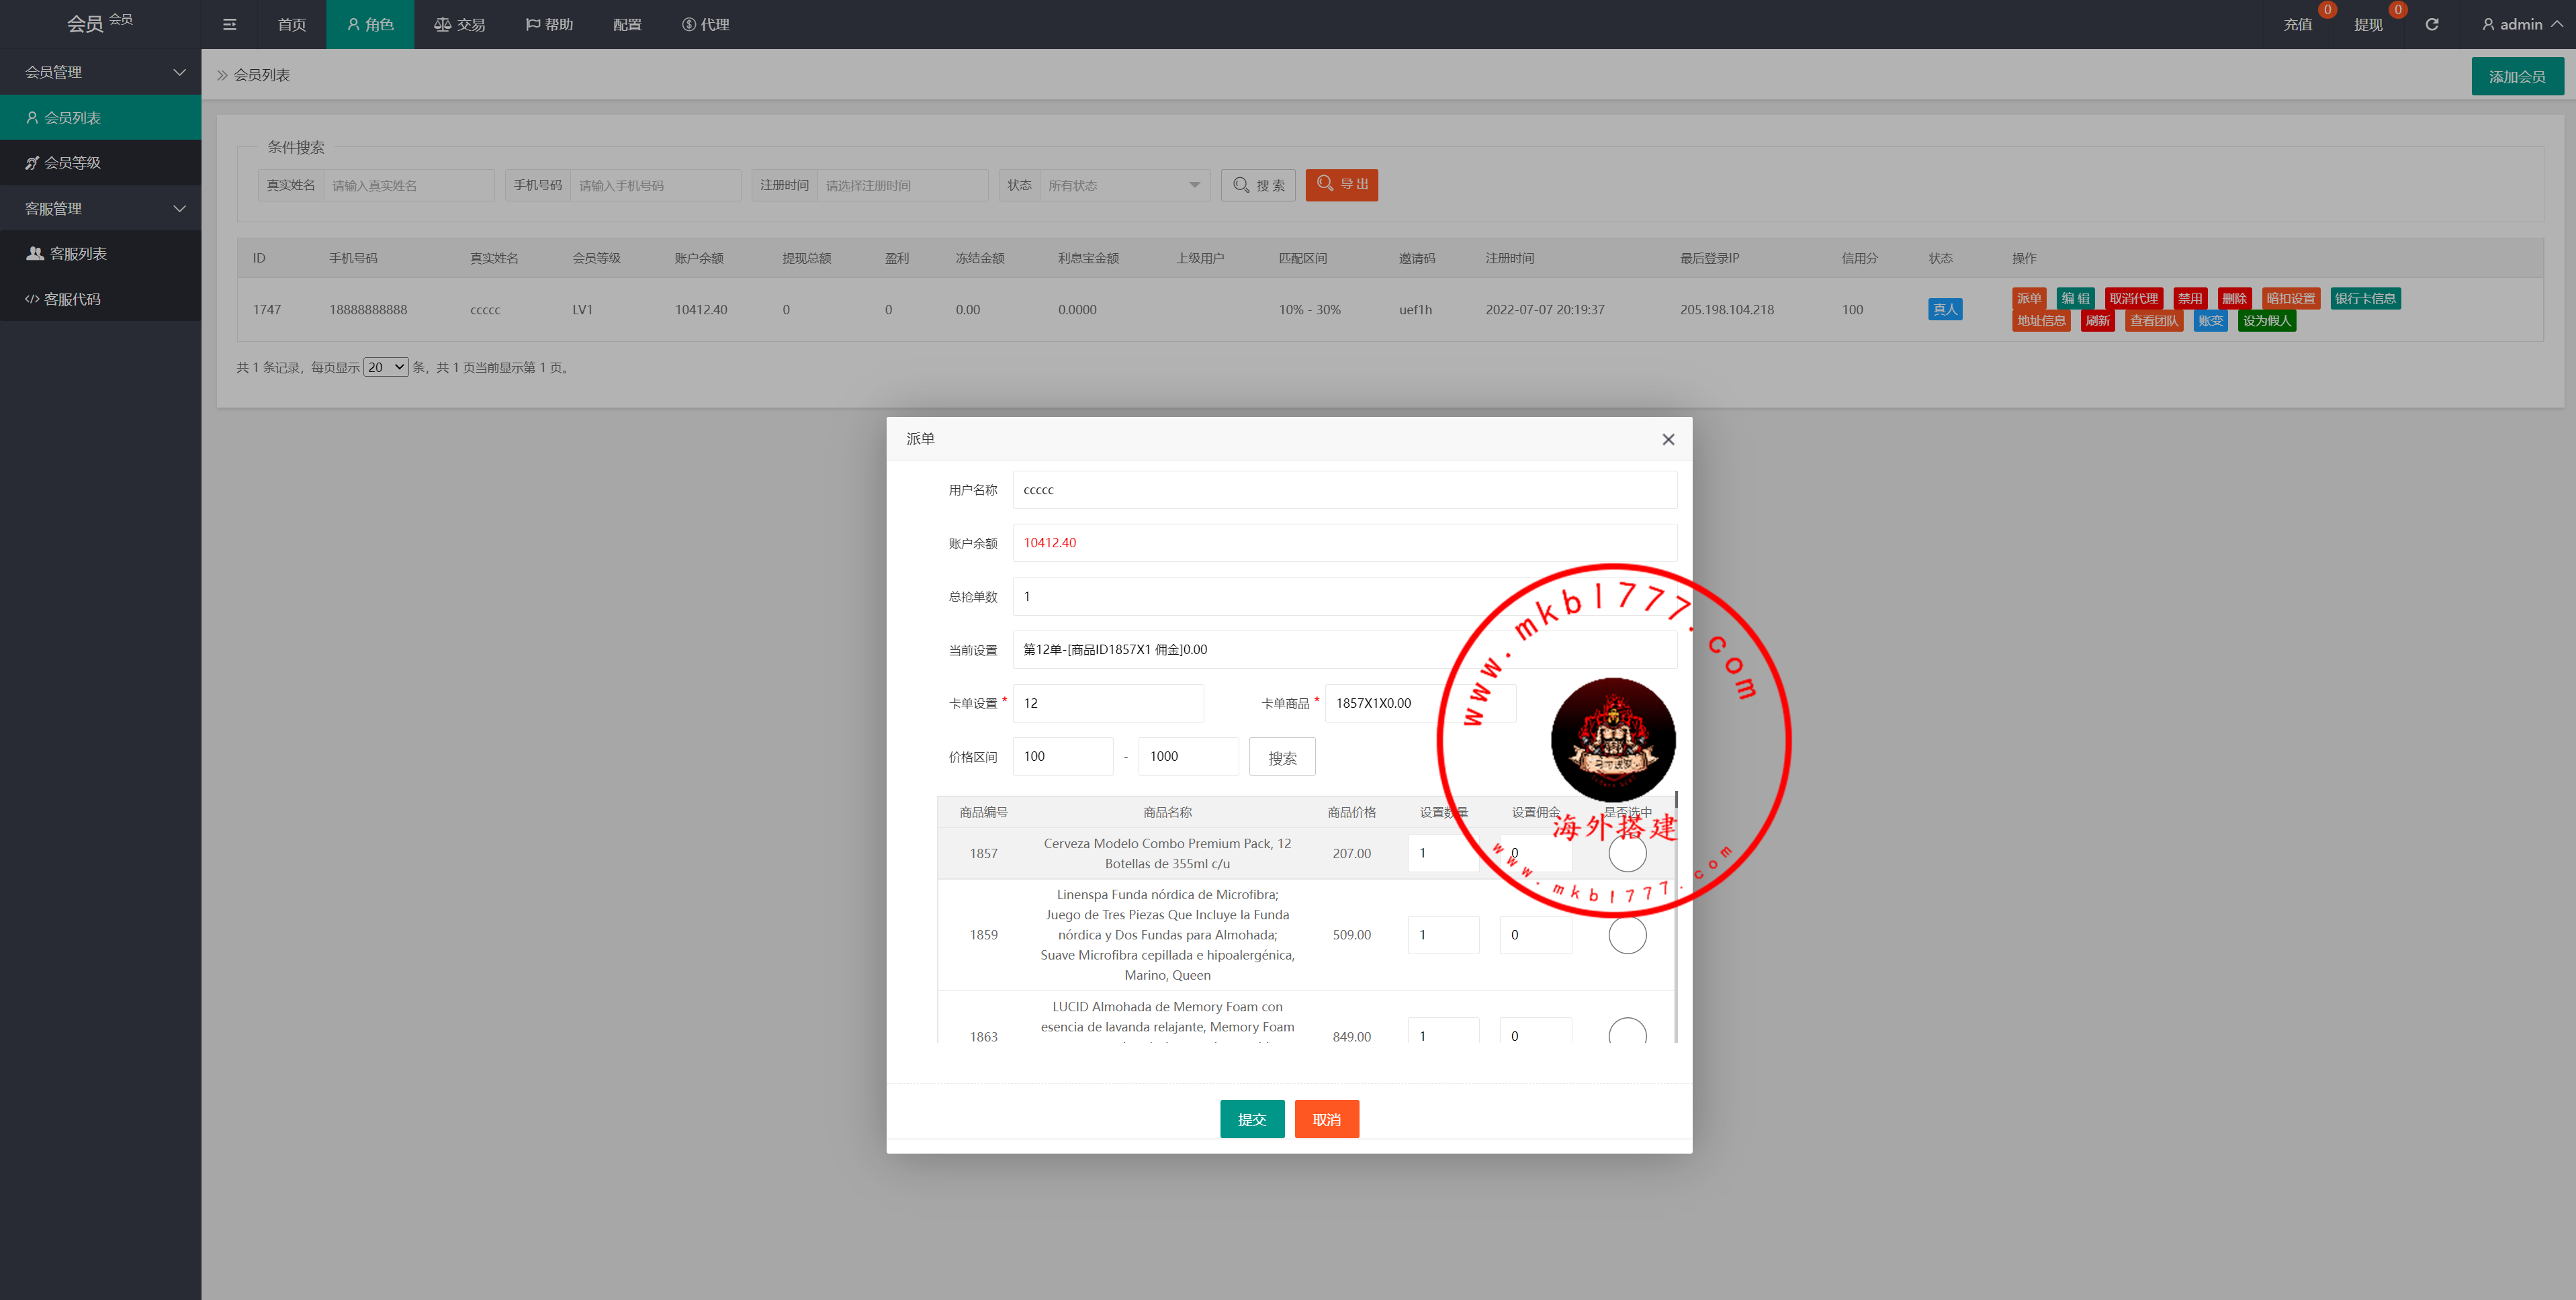The height and width of the screenshot is (1300, 2576).
Task: Click the 总抢单数 field in dialog
Action: coord(1344,596)
